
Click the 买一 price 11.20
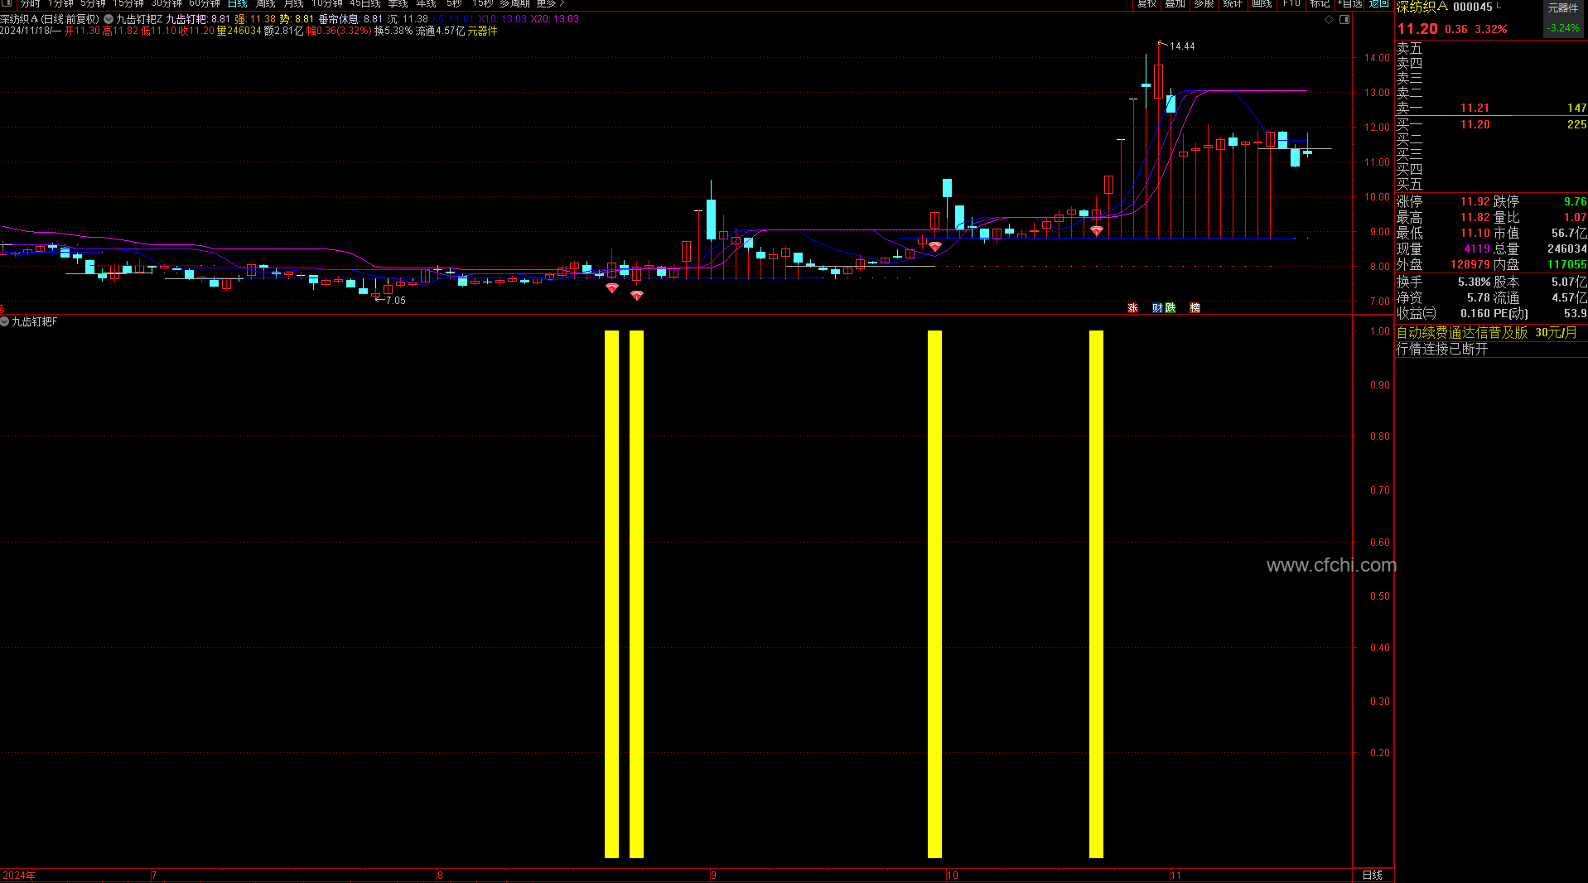coord(1475,125)
